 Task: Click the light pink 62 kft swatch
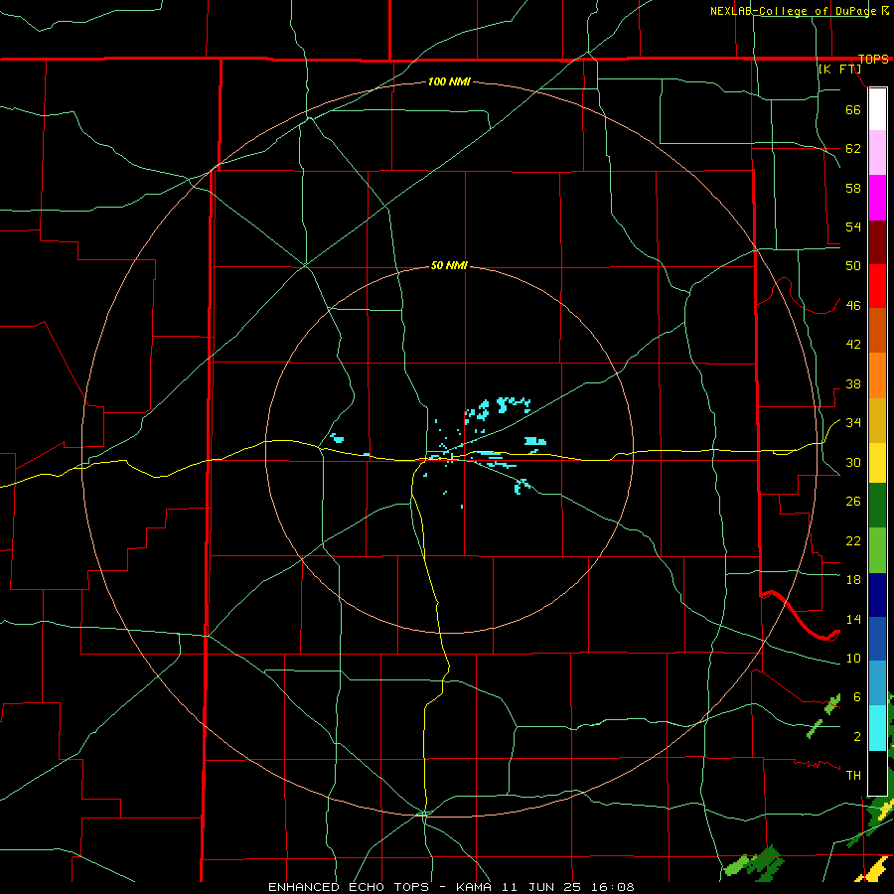pos(877,153)
